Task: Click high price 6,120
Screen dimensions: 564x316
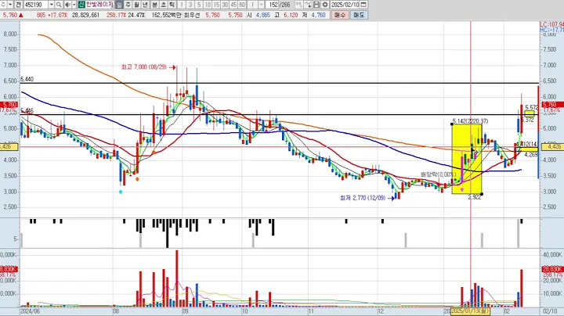Action: [291, 15]
